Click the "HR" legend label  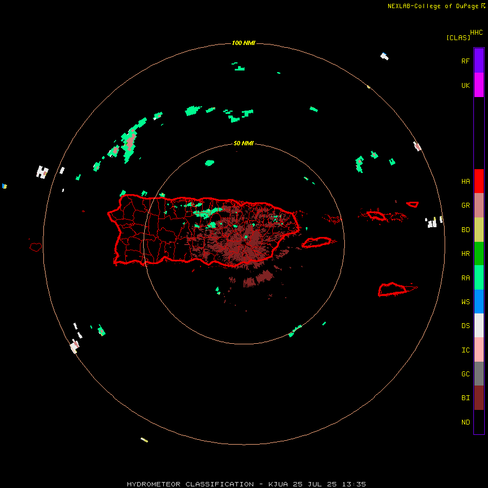click(x=465, y=253)
